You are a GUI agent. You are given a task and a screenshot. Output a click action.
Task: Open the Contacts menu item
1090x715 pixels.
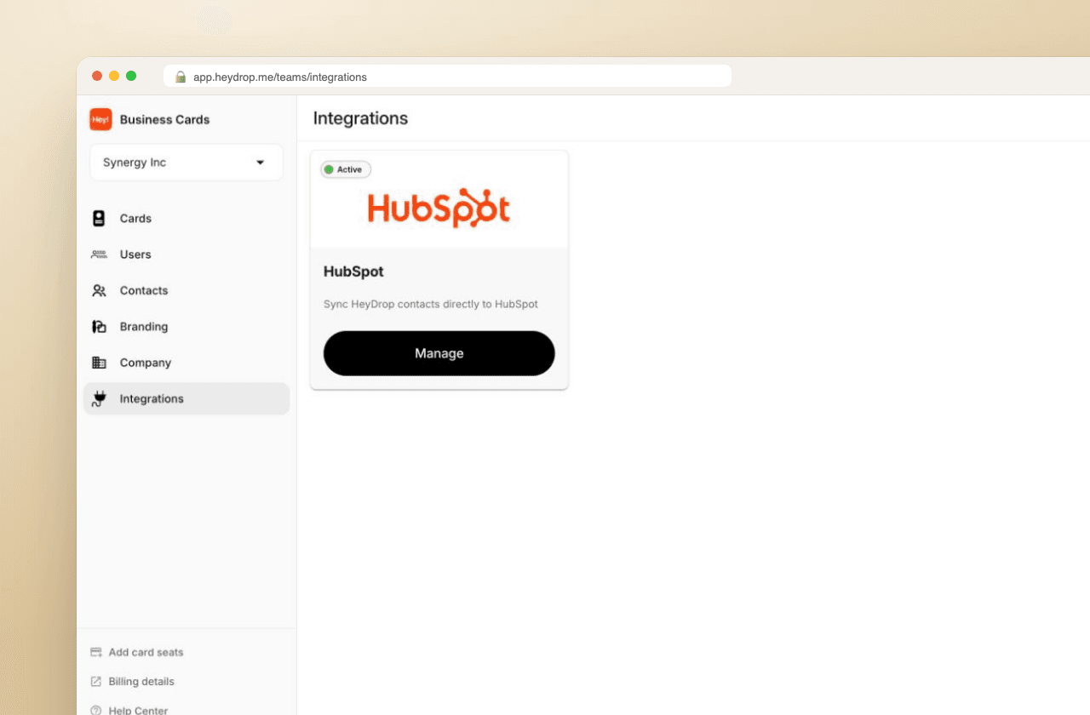click(x=186, y=290)
